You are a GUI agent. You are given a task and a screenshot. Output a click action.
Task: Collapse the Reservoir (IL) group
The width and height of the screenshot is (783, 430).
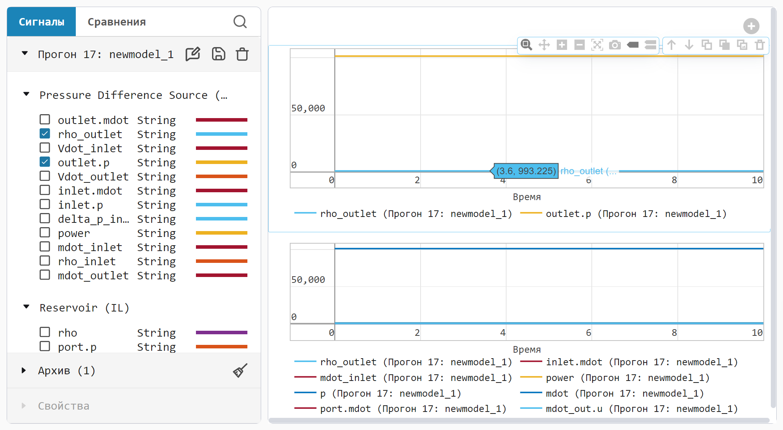click(x=26, y=307)
